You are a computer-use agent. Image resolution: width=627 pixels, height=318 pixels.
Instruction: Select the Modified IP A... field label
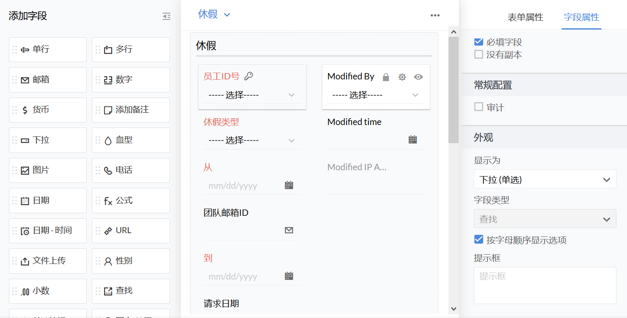pos(357,167)
